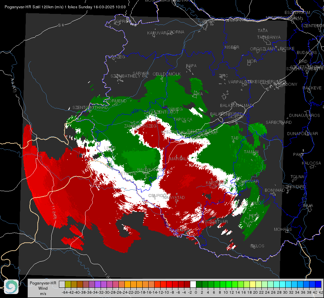Click the MOHACS city label

pyautogui.click(x=283, y=229)
